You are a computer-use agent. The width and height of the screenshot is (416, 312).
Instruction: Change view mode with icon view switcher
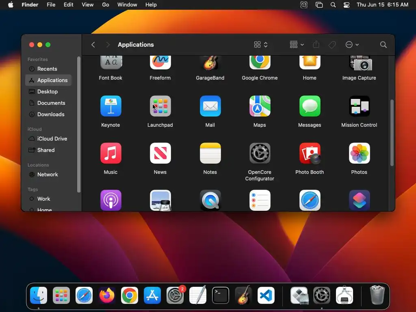tap(261, 45)
